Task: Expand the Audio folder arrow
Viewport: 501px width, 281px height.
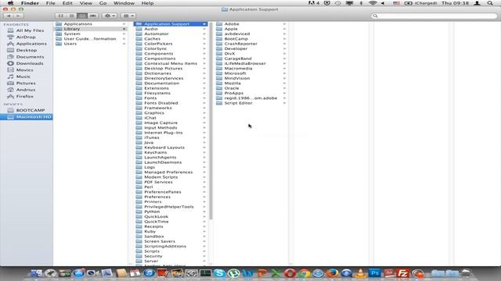Action: tap(204, 29)
